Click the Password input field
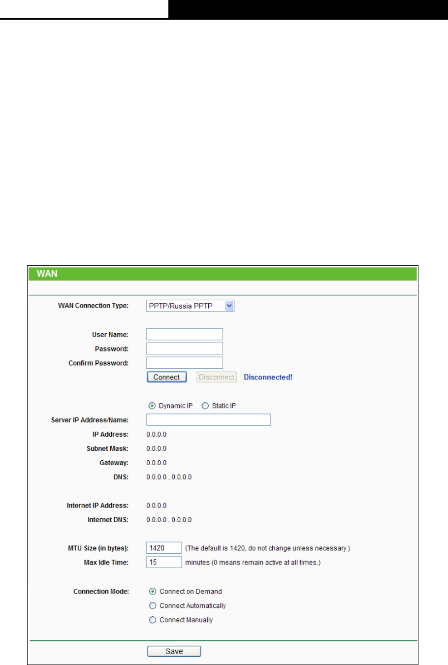The image size is (448, 665). [185, 348]
